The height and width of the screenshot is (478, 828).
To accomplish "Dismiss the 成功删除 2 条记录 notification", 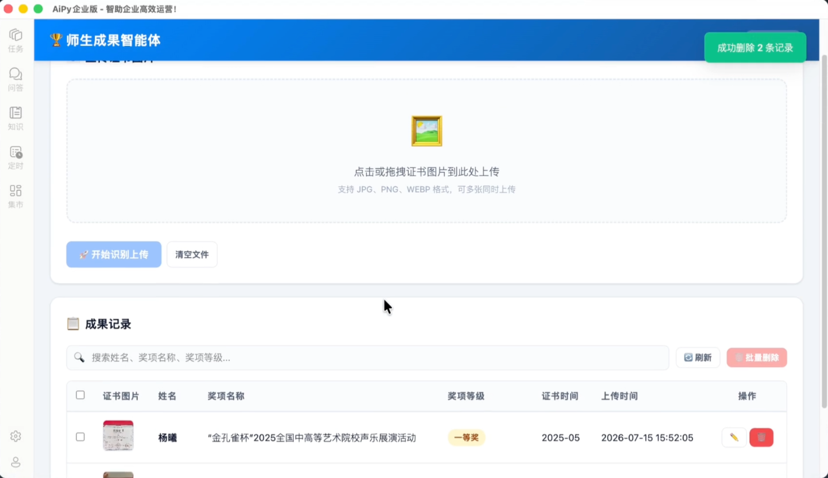I will [x=755, y=48].
